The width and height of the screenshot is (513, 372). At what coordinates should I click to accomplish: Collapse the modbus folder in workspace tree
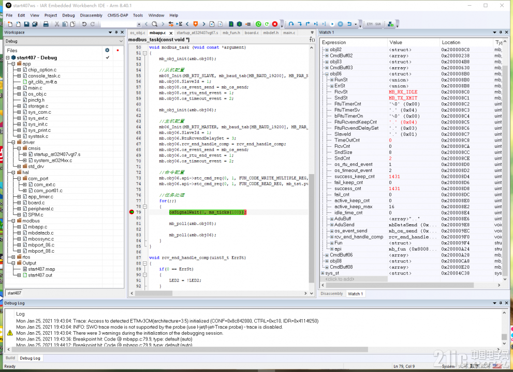click(x=13, y=221)
